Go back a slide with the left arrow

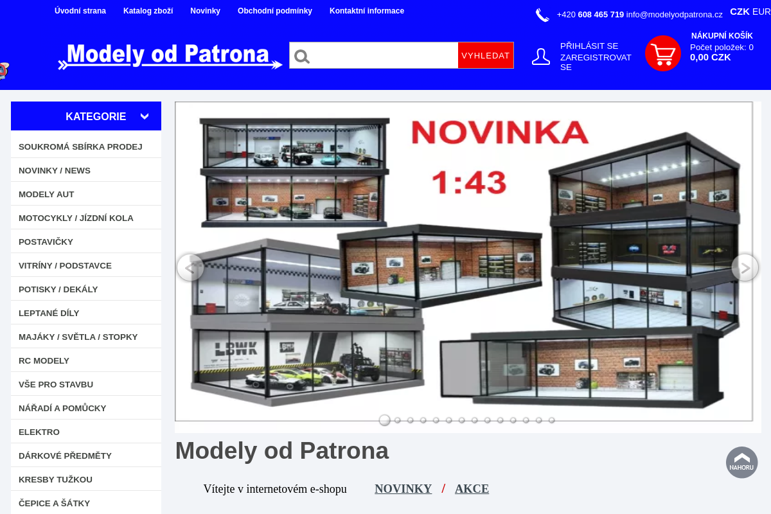tap(190, 267)
